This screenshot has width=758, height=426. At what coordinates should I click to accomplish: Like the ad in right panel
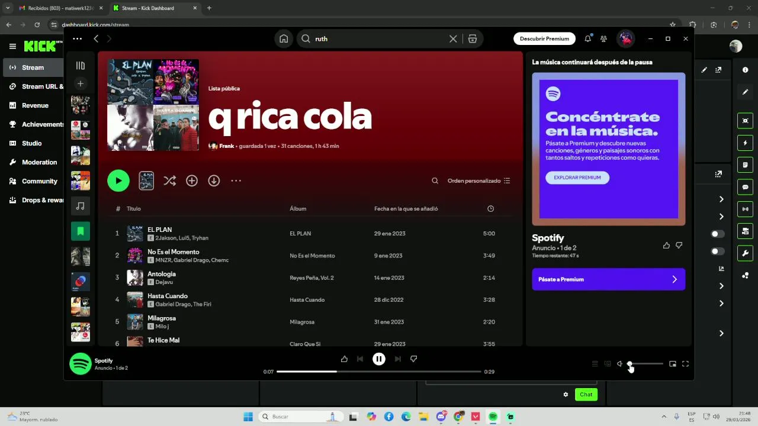click(x=666, y=245)
